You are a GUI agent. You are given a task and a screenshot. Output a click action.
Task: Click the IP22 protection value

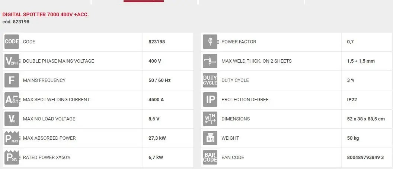click(x=352, y=100)
